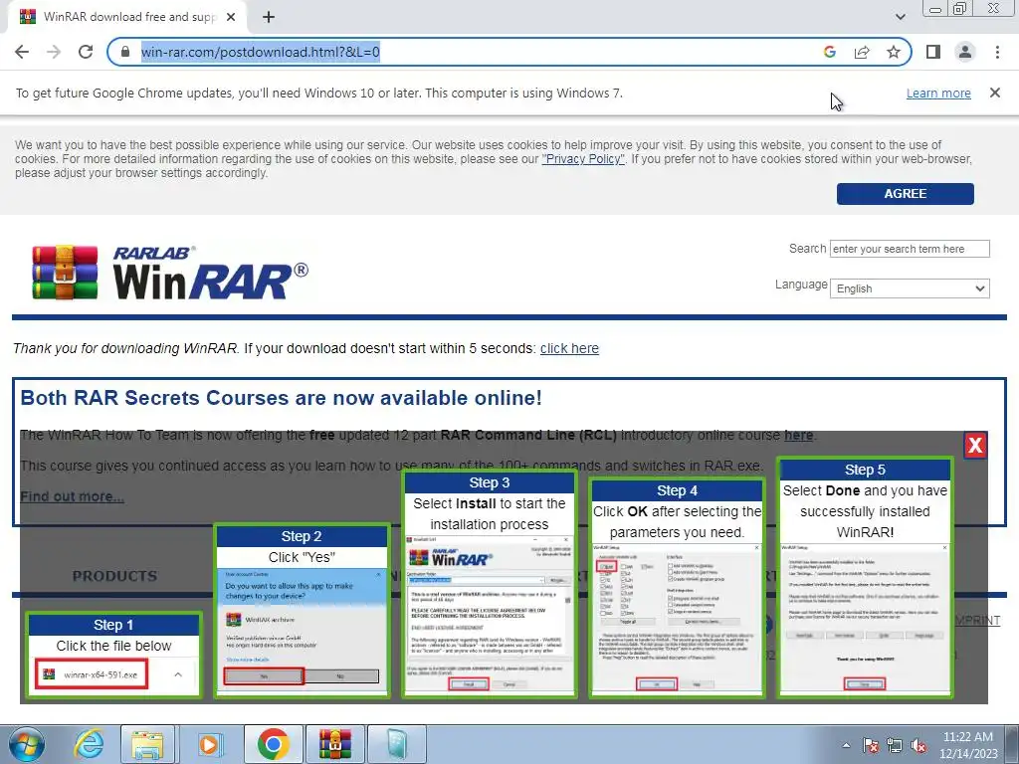Open the Language dropdown
1019x764 pixels.
(x=910, y=288)
